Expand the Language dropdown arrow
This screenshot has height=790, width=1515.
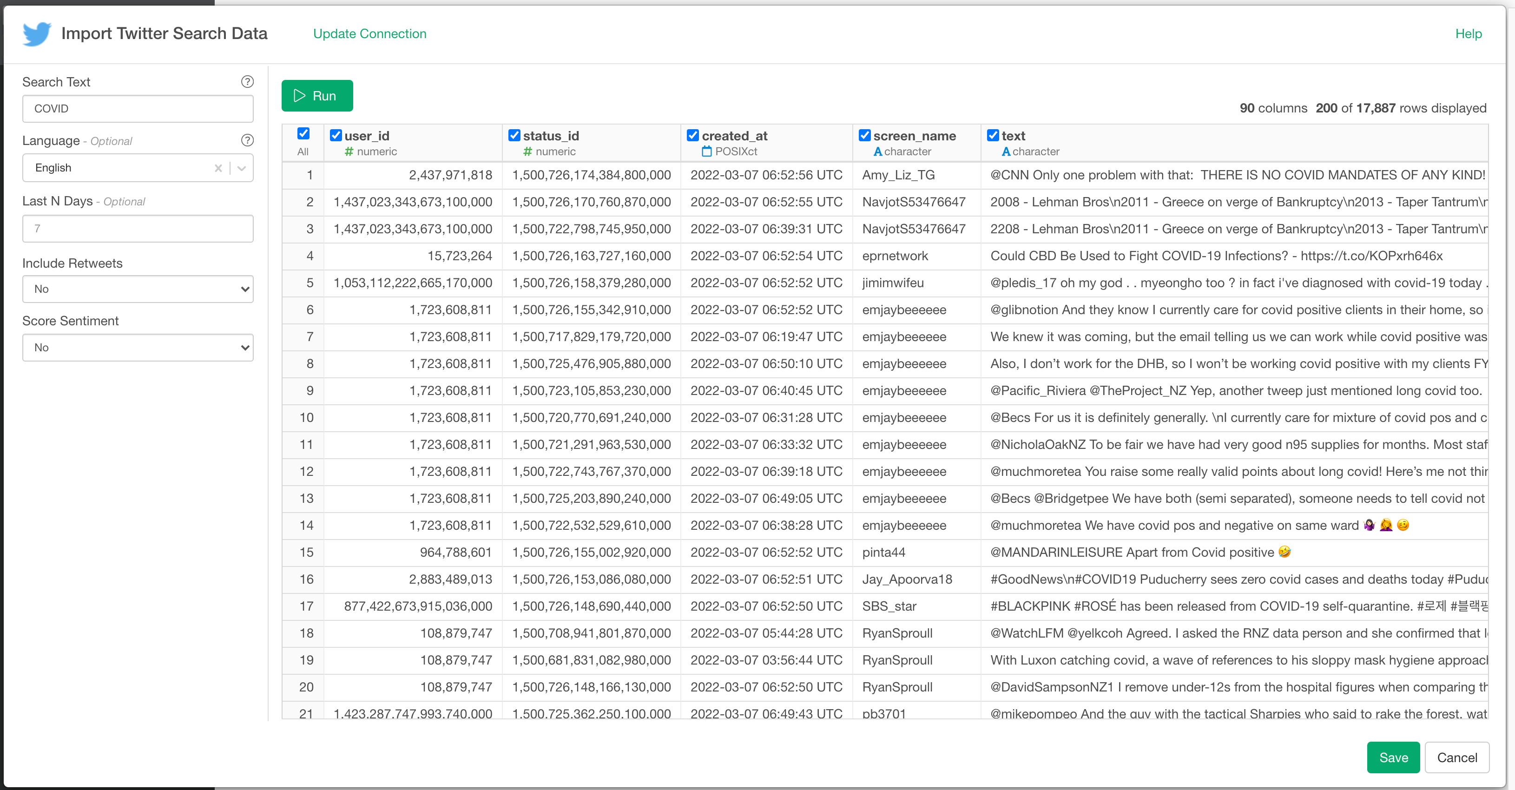click(242, 168)
